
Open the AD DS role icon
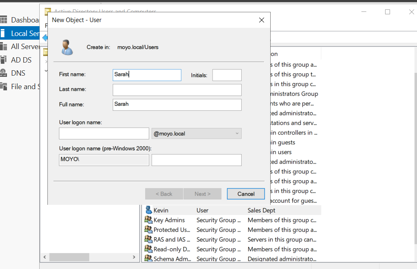tap(4, 60)
